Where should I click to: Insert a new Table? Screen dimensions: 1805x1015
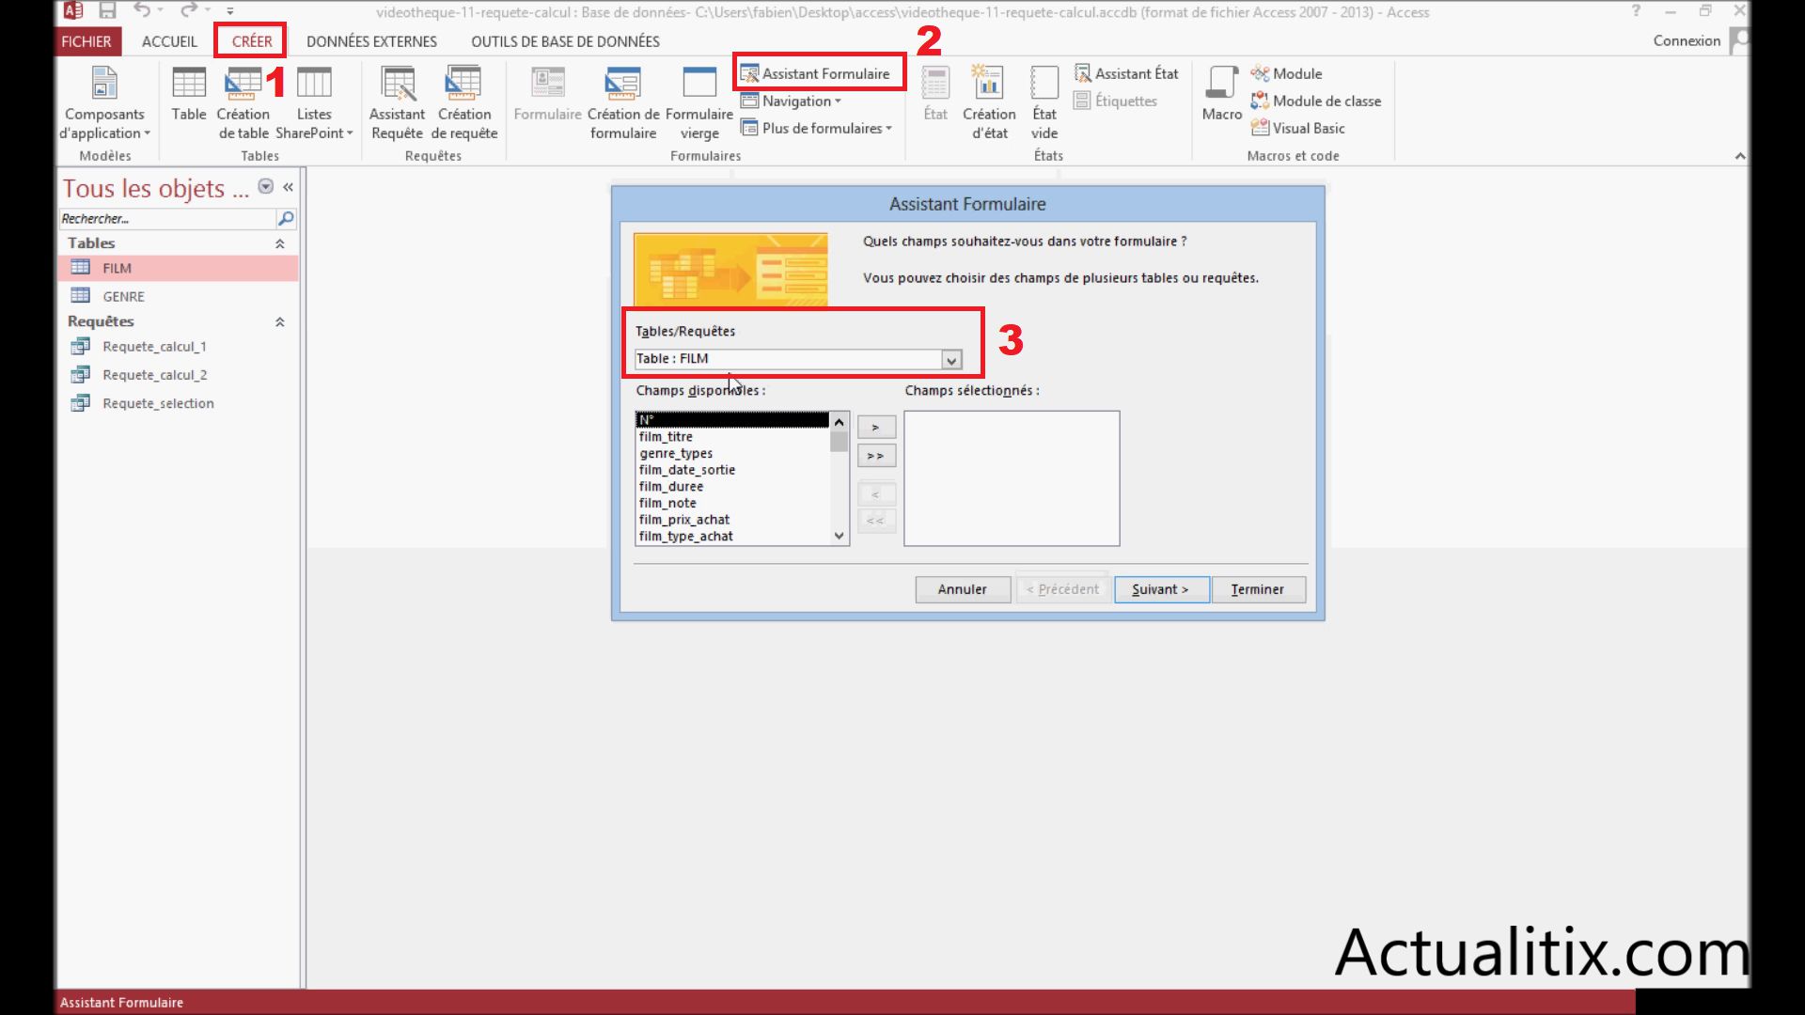[x=188, y=94]
